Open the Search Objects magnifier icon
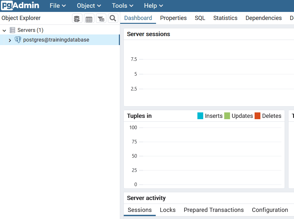The image size is (294, 219). point(113,19)
